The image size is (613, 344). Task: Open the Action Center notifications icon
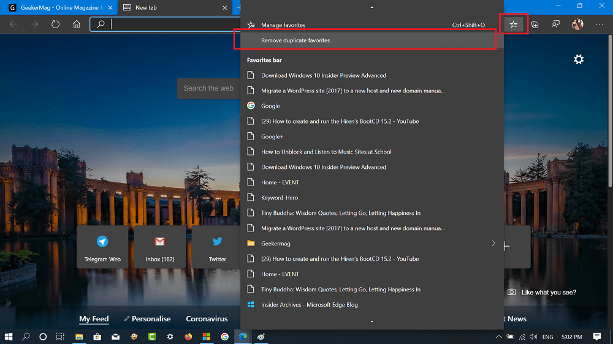click(596, 337)
